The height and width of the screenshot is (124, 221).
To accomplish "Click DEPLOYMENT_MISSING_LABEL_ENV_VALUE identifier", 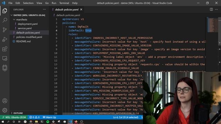I will pyautogui.click(x=119, y=53).
